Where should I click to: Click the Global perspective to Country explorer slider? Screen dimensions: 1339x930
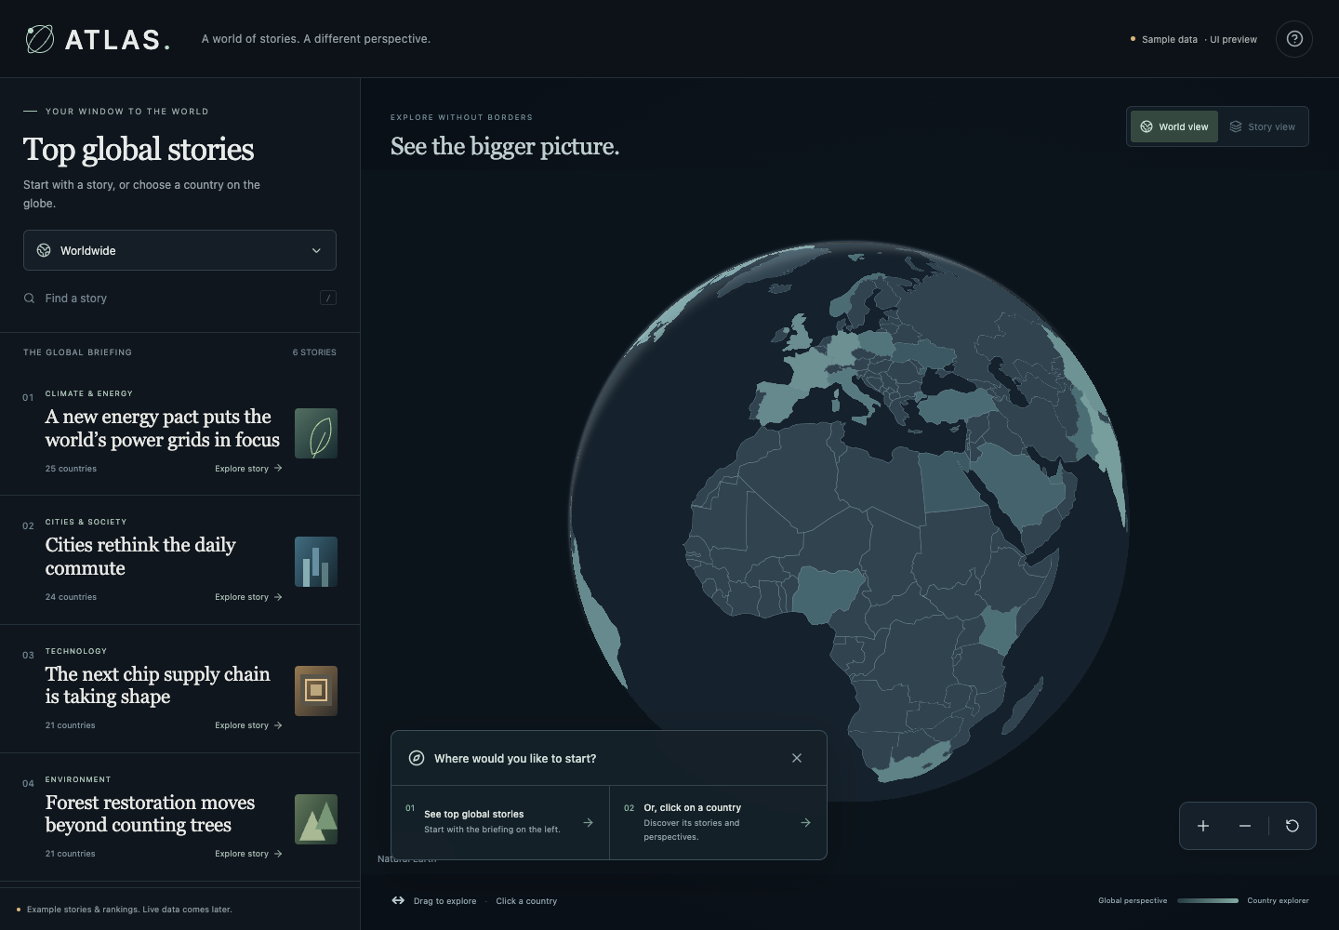[1207, 900]
